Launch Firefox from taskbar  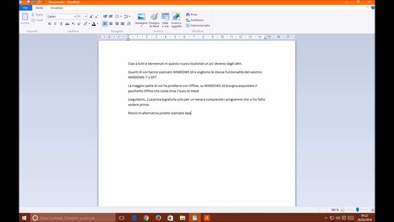158,218
